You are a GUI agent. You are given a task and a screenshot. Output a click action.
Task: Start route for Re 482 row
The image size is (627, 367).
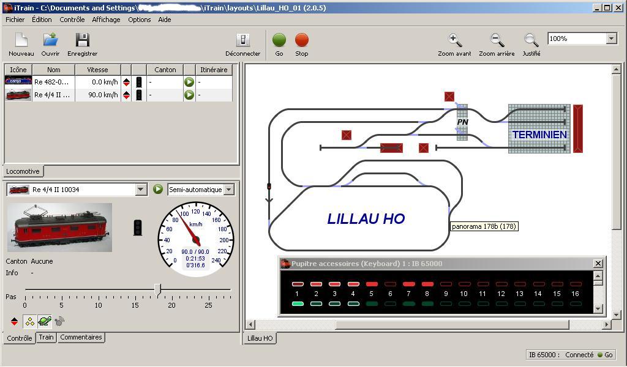(189, 82)
